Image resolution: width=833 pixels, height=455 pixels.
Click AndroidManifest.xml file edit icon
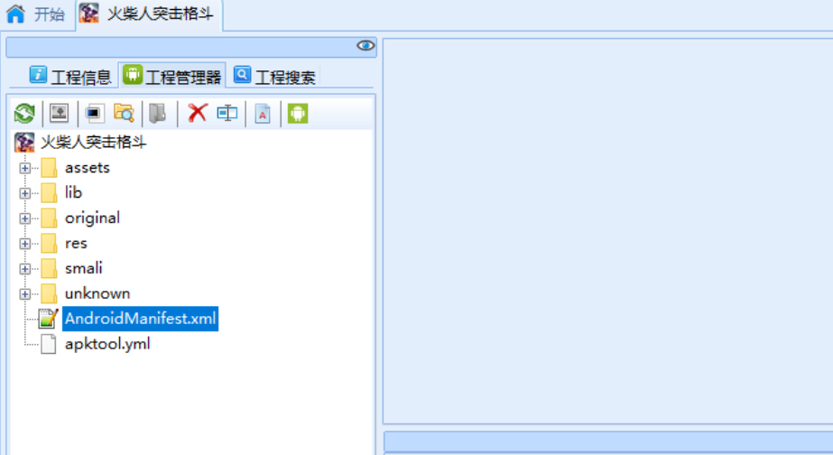coord(49,319)
